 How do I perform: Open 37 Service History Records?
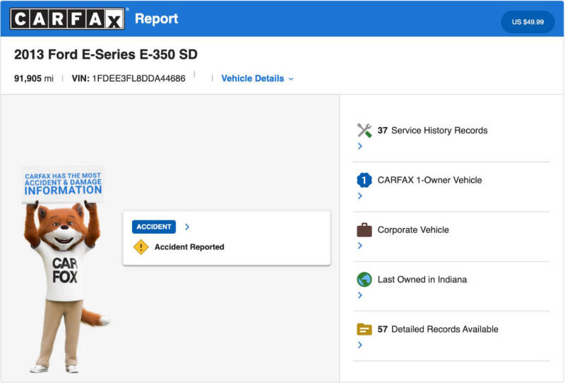(x=432, y=131)
